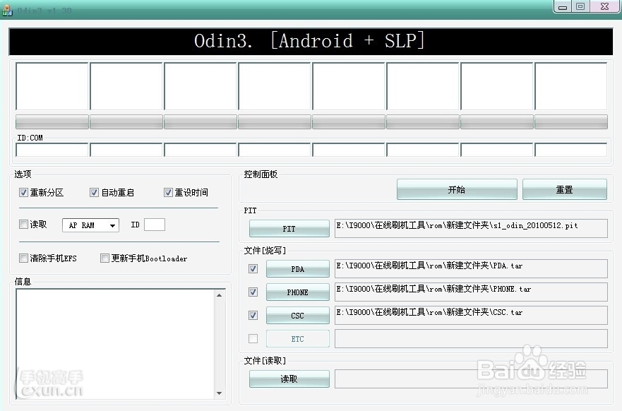Check the 更新手机Bootloader option
The image size is (622, 411).
click(x=104, y=258)
